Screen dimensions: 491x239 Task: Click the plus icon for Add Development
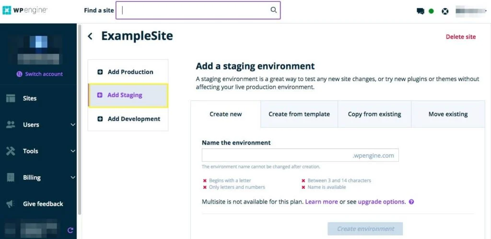pyautogui.click(x=100, y=119)
